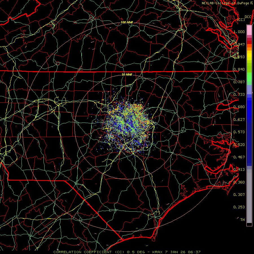Click the "100 NMI" range ring label

coord(127,22)
